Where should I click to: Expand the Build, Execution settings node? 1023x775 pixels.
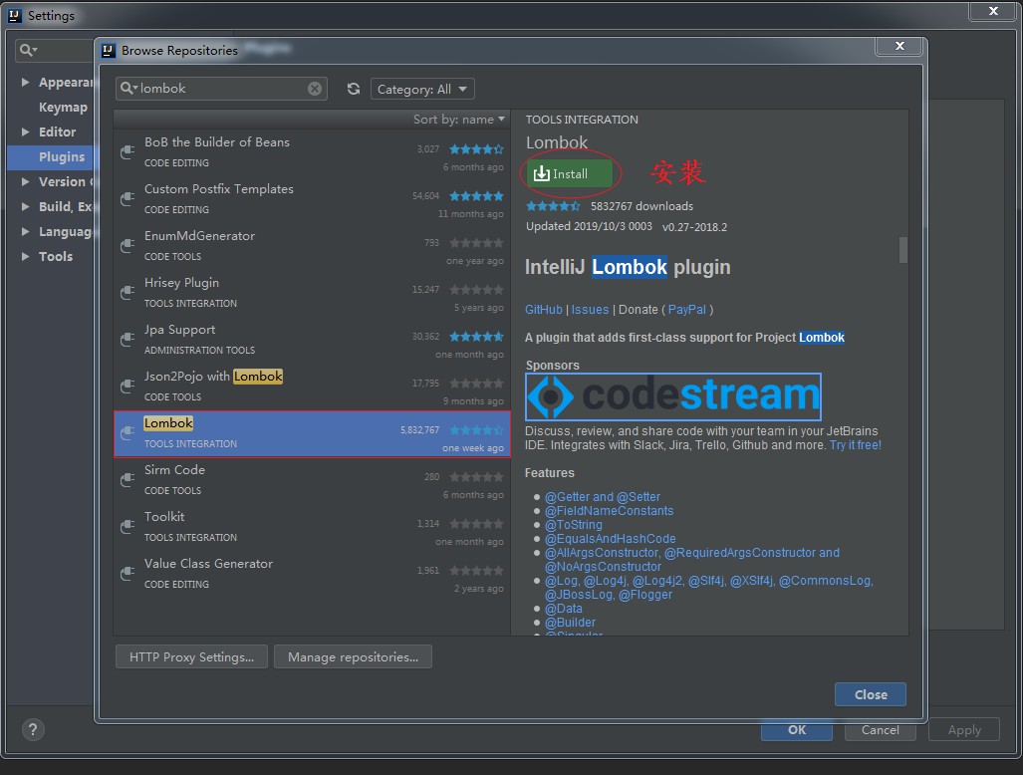(x=26, y=206)
